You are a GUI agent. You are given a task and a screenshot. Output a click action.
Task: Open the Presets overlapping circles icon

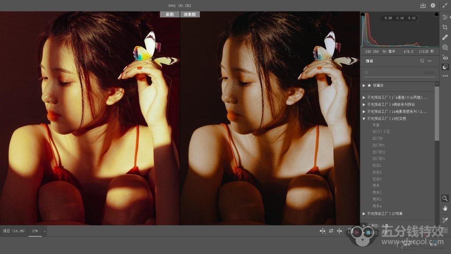point(445,67)
